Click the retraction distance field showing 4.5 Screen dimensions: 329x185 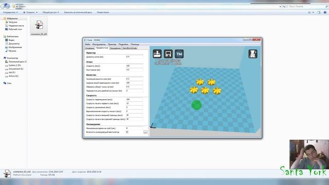coord(135,70)
